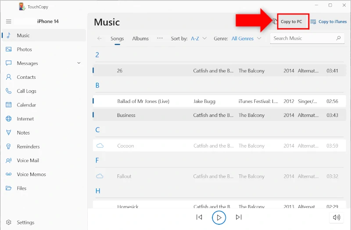This screenshot has height=230, width=351.
Task: Open the hamburger navigation menu
Action: (8, 21)
